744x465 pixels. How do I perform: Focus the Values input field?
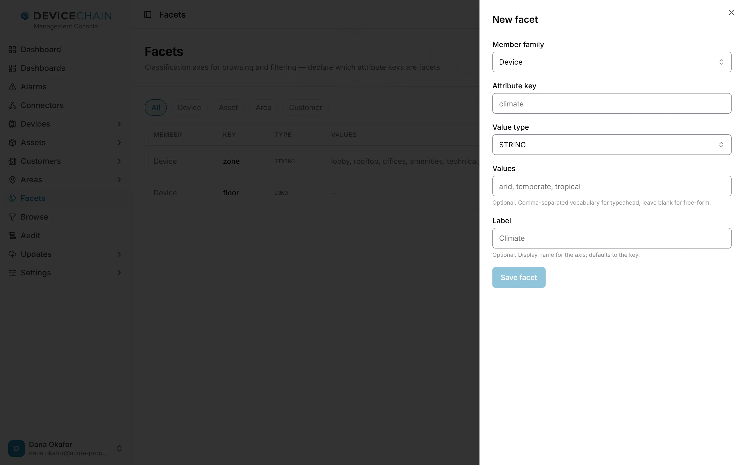(612, 186)
